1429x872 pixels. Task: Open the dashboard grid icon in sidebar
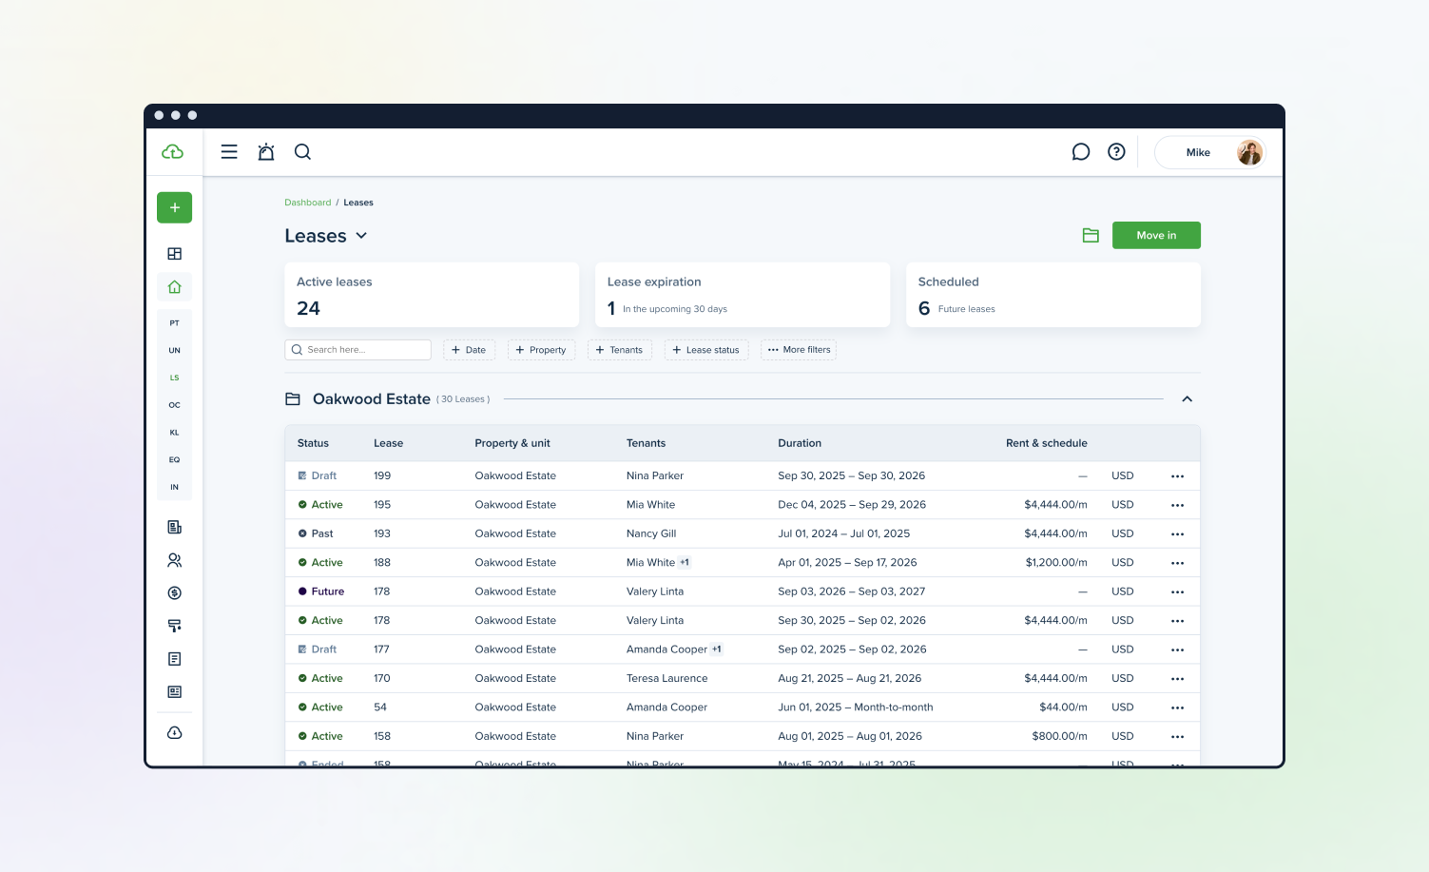174,254
